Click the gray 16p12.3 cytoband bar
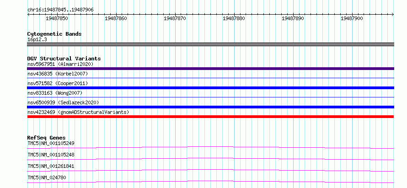The width and height of the screenshot is (407, 188). (210, 44)
